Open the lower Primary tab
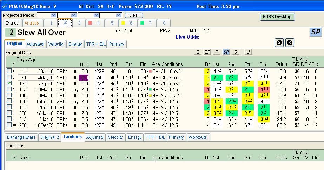The width and height of the screenshot is (324, 170). coord(176,137)
